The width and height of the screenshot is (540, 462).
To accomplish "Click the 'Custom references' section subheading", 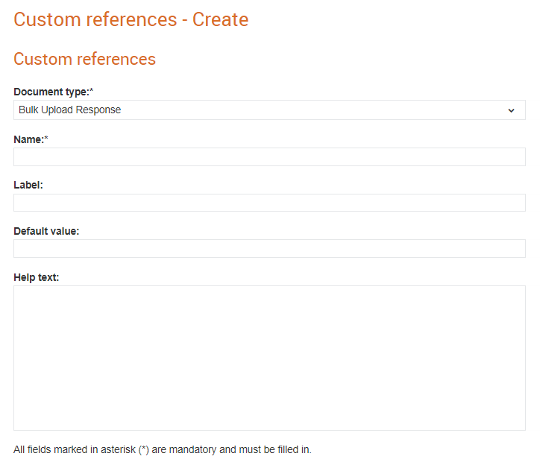I will point(85,59).
